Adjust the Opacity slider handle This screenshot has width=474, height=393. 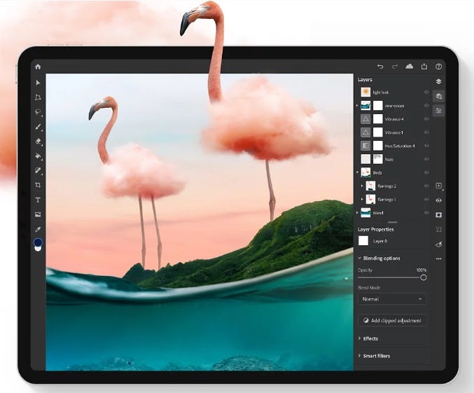[x=424, y=277]
